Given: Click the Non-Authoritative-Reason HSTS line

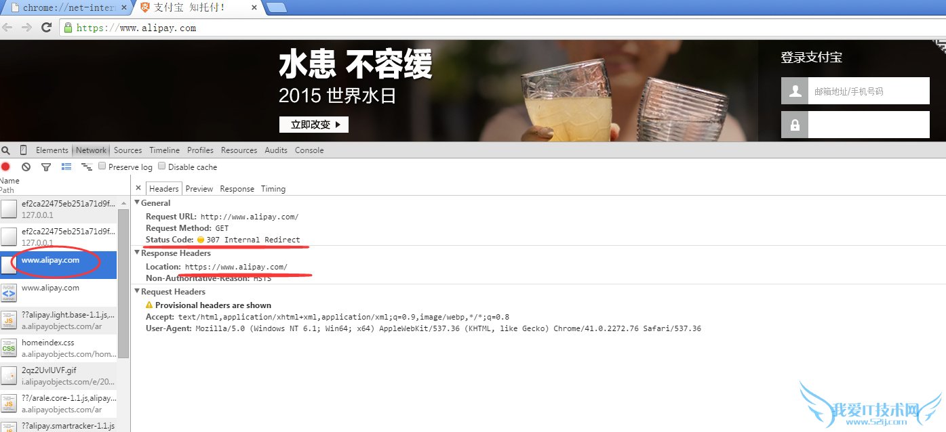Looking at the screenshot, I should coord(208,278).
